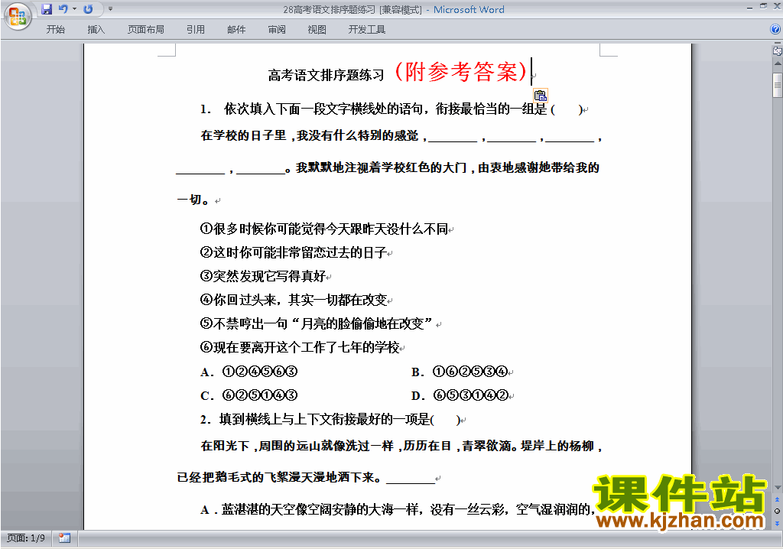Switch to the 插入 tab
Image resolution: width=783 pixels, height=549 pixels.
point(96,30)
